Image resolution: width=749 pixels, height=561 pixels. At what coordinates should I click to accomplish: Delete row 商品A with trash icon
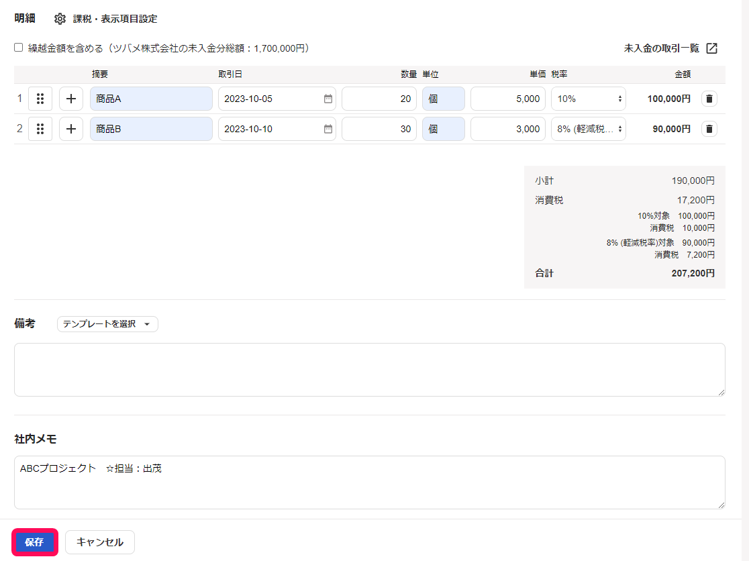[x=709, y=99]
